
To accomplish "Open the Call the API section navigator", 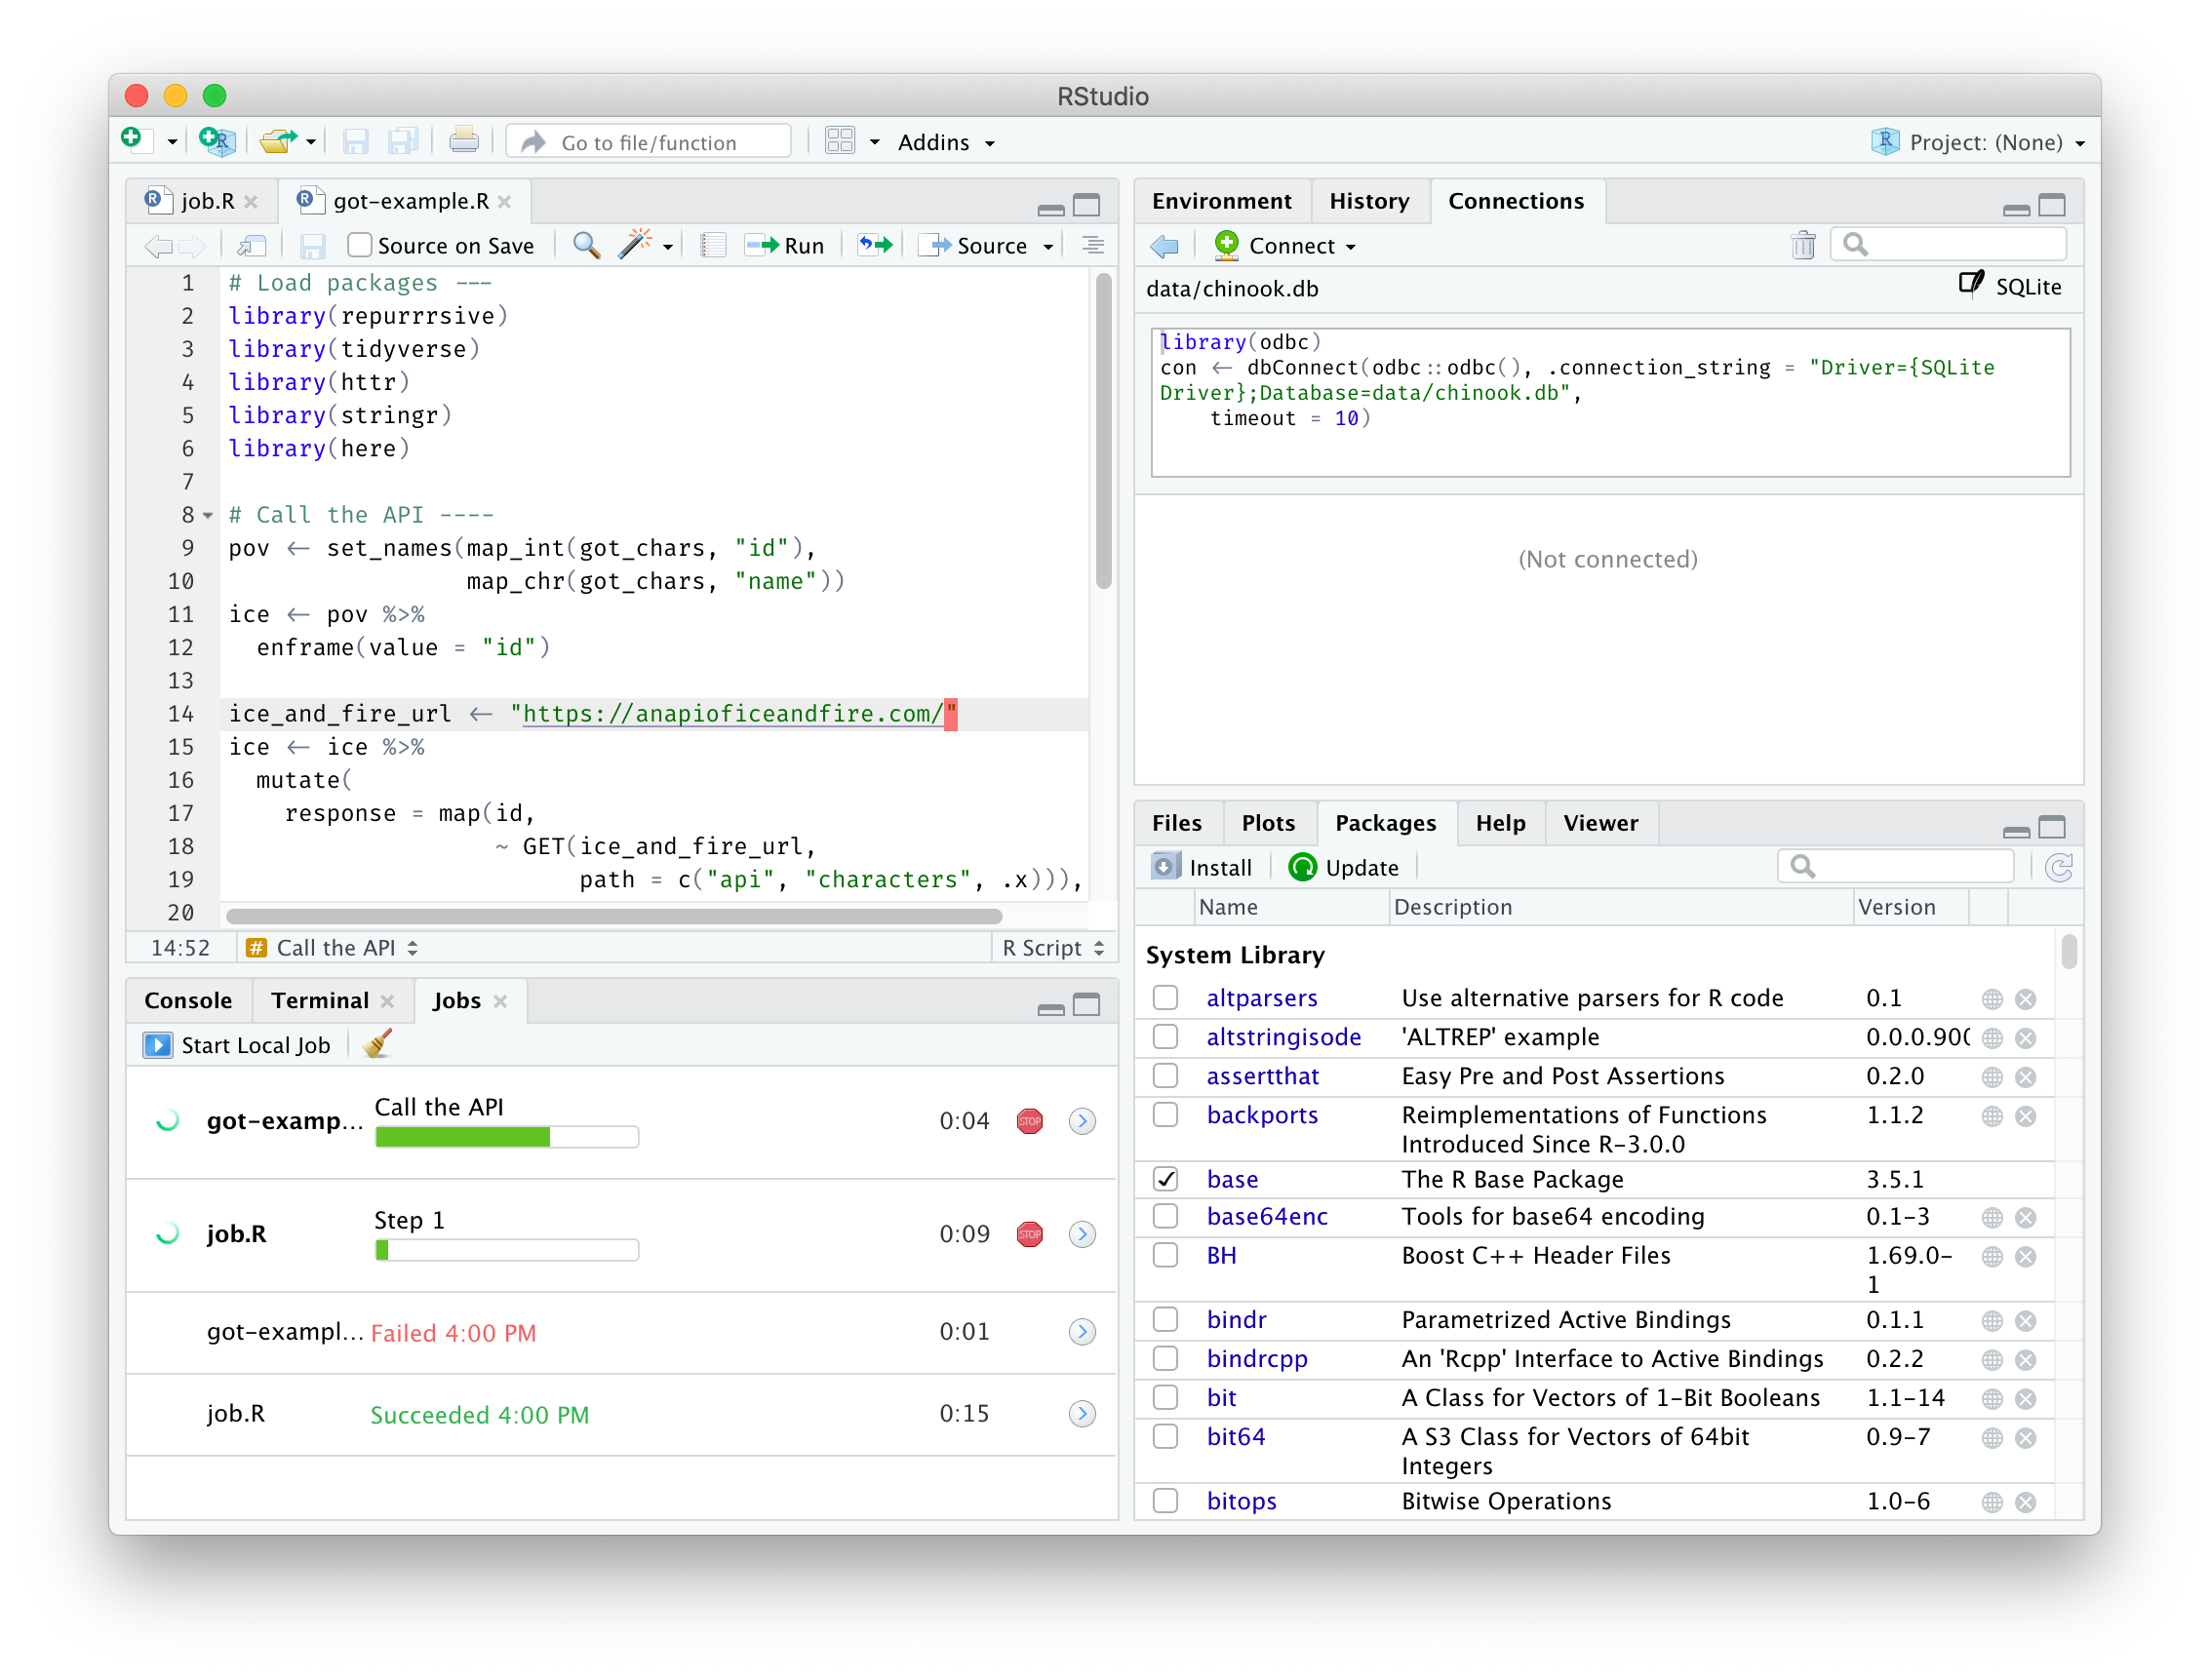I will pyautogui.click(x=333, y=949).
